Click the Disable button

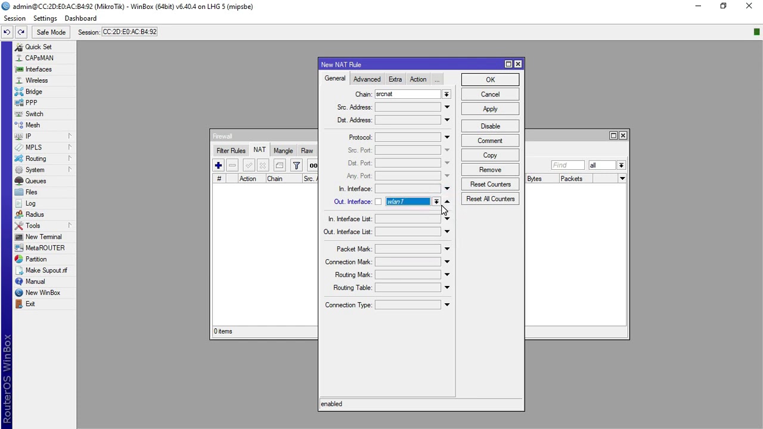pos(490,126)
